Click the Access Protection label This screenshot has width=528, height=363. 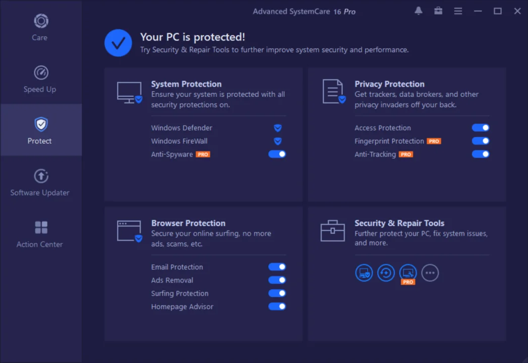click(383, 128)
